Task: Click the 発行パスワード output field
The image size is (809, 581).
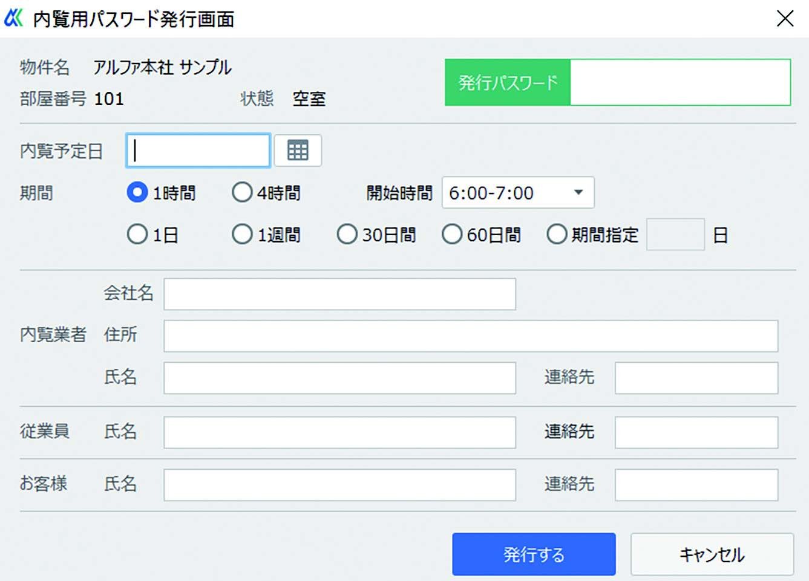Action: (x=680, y=82)
